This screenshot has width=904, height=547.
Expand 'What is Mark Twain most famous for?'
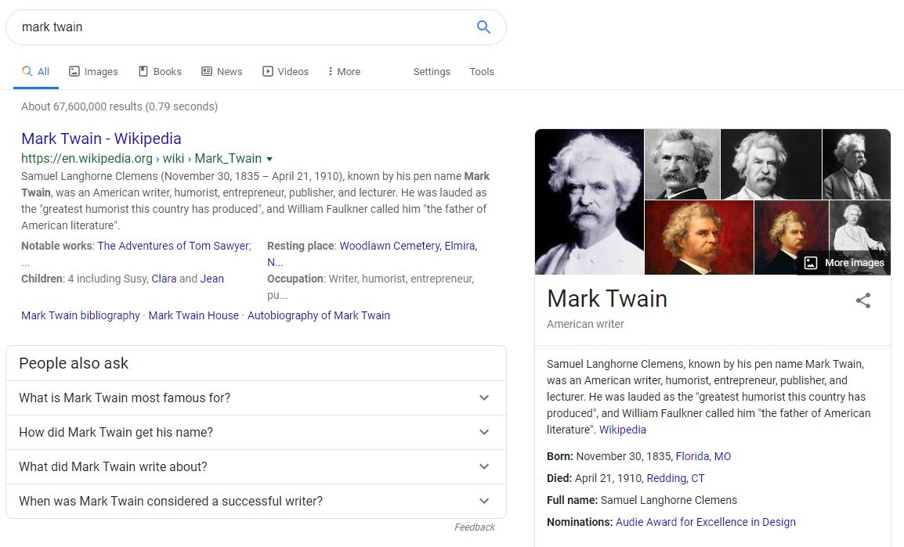point(256,398)
